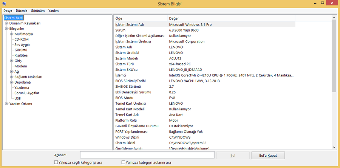Select Sistem özeti in the tree
The image size is (340, 168).
14,18
